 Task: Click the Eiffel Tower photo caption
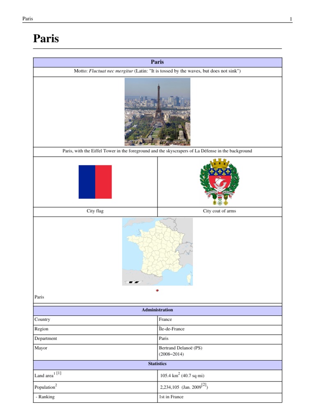[157, 151]
